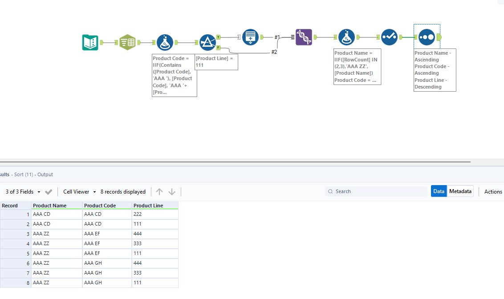
Task: Click the magnifier icon in the Search box
Action: coord(330,191)
